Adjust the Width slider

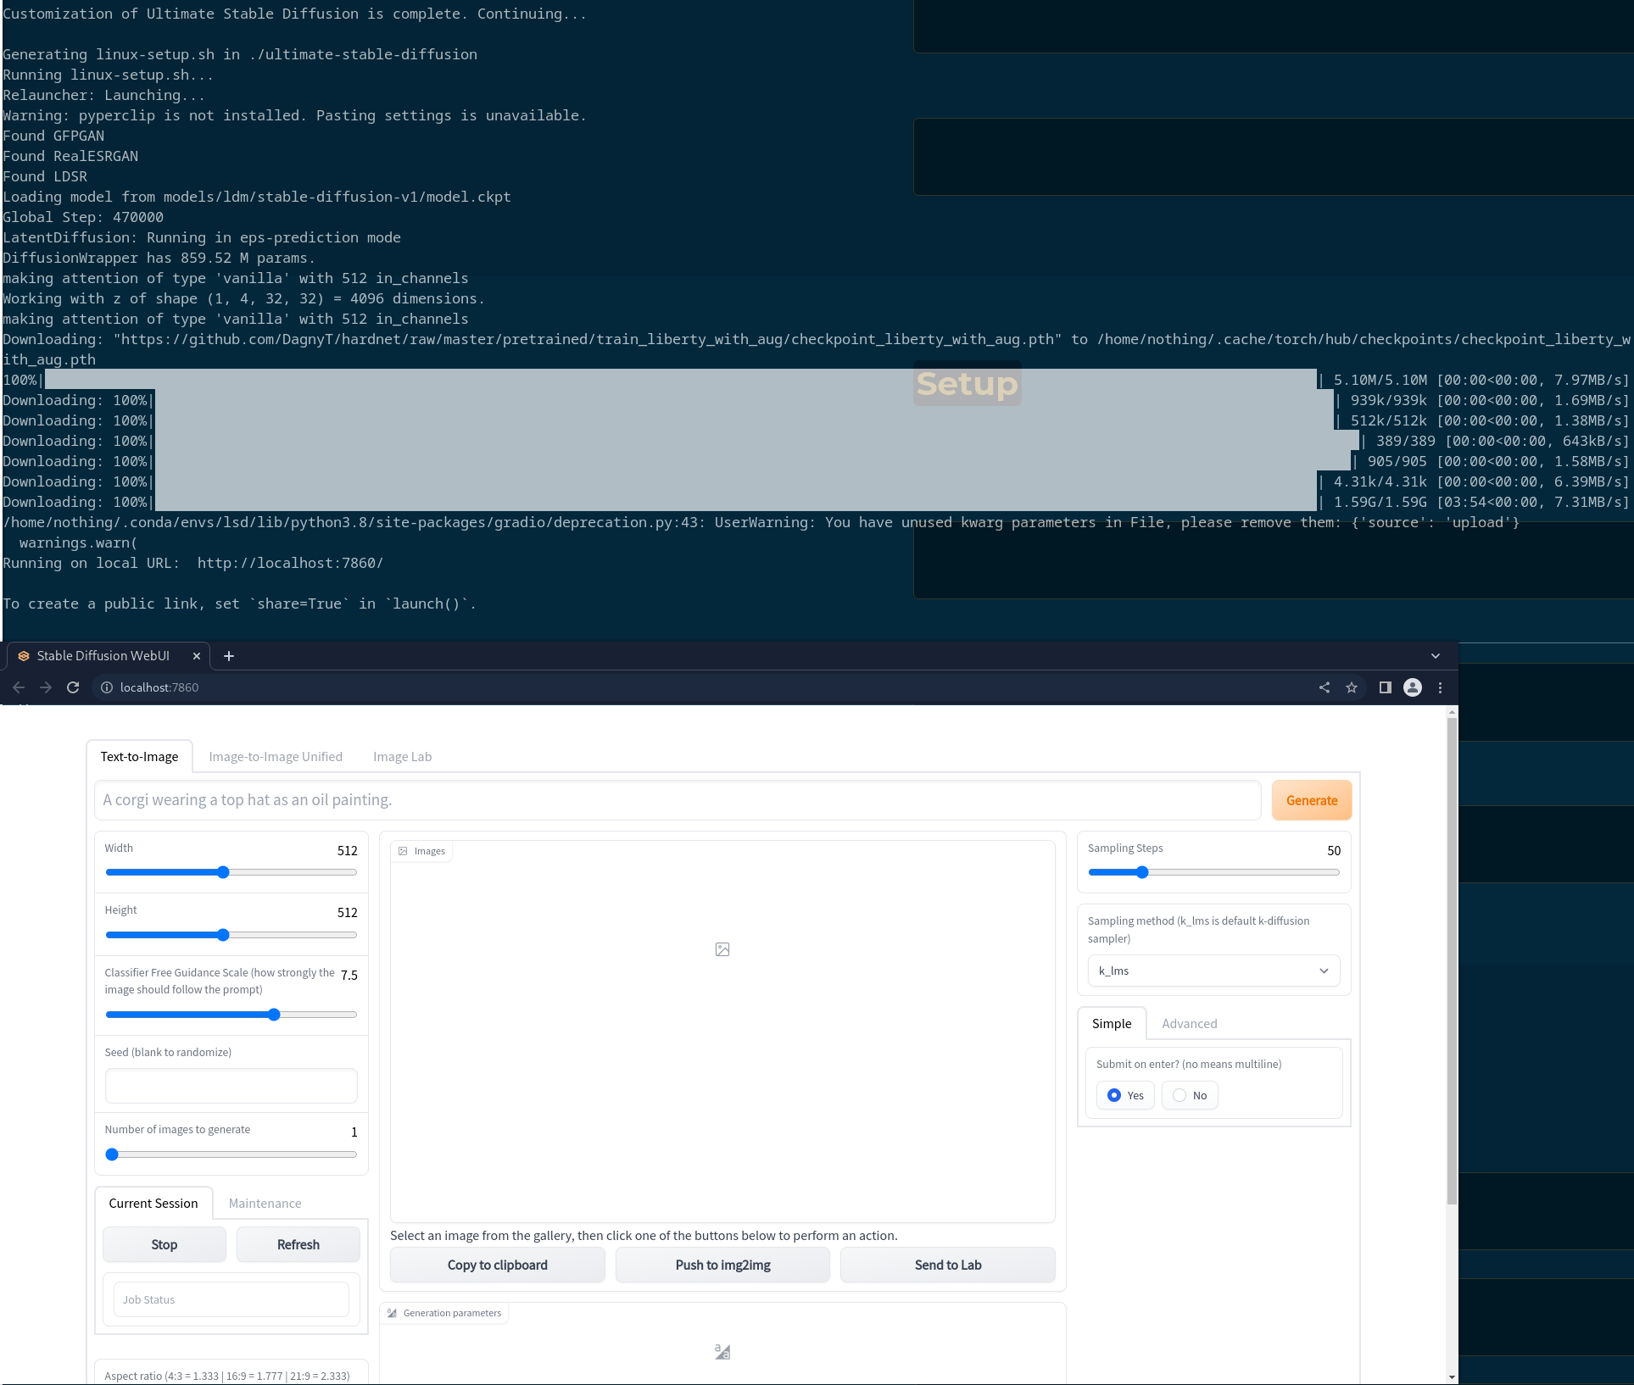(x=231, y=872)
